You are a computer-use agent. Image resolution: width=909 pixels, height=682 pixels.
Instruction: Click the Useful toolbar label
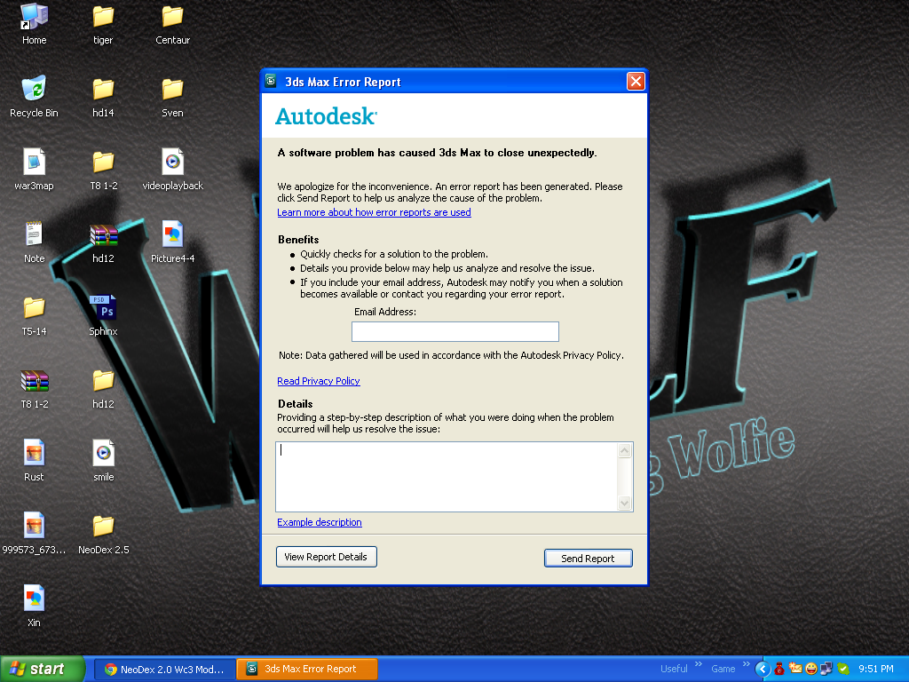click(x=674, y=669)
